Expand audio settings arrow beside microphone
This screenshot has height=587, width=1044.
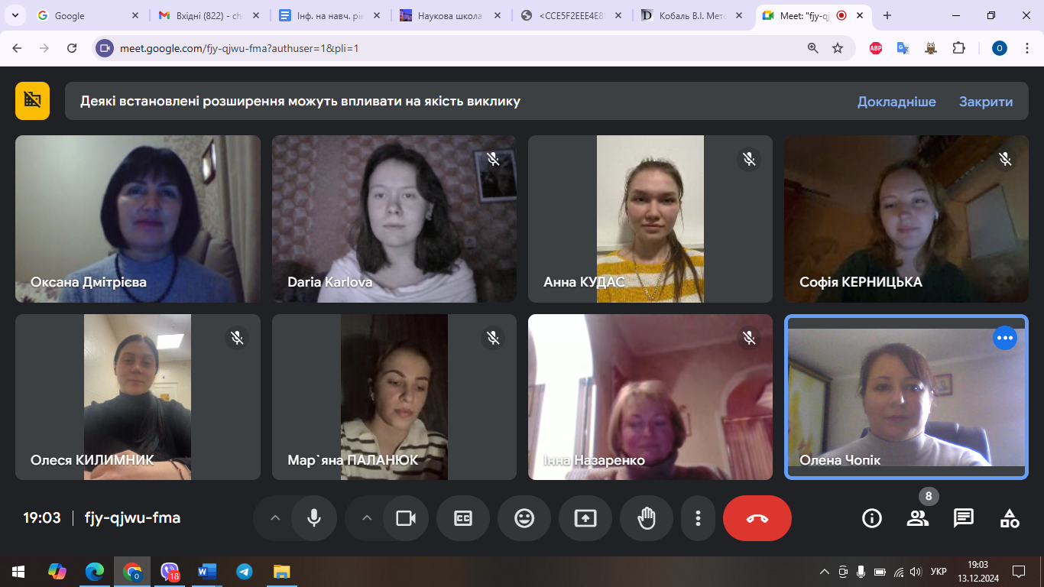pos(275,518)
